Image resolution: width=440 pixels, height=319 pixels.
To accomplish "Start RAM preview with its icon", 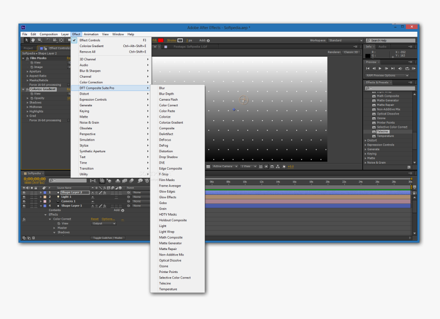I will 413,69.
